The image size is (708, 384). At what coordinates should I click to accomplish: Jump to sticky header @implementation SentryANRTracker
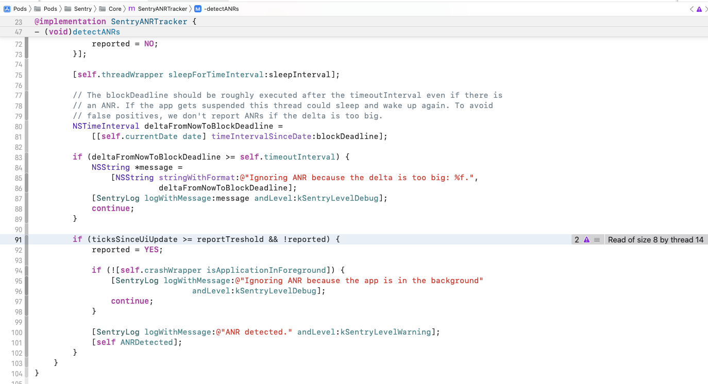pyautogui.click(x=116, y=22)
